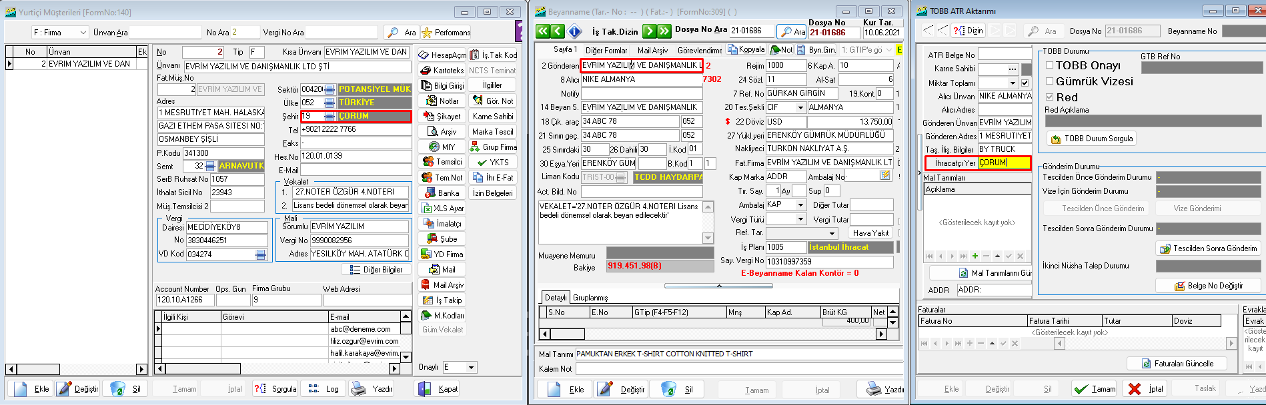Open Bilgi Girişi from the customer panel
This screenshot has height=405, width=1266.
pos(442,85)
